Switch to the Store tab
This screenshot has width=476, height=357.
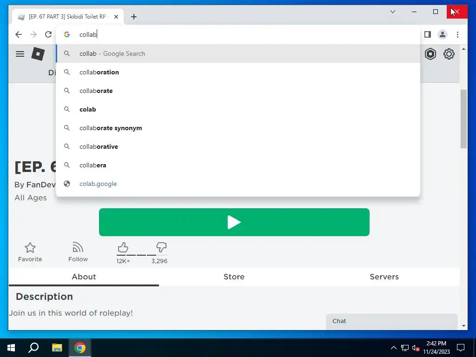point(234,277)
